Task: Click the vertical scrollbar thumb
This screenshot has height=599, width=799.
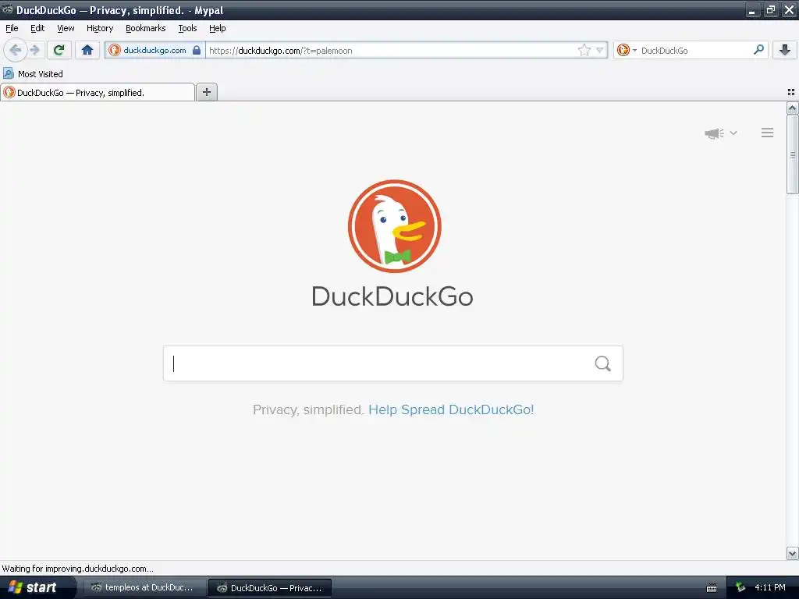Action: (792, 154)
